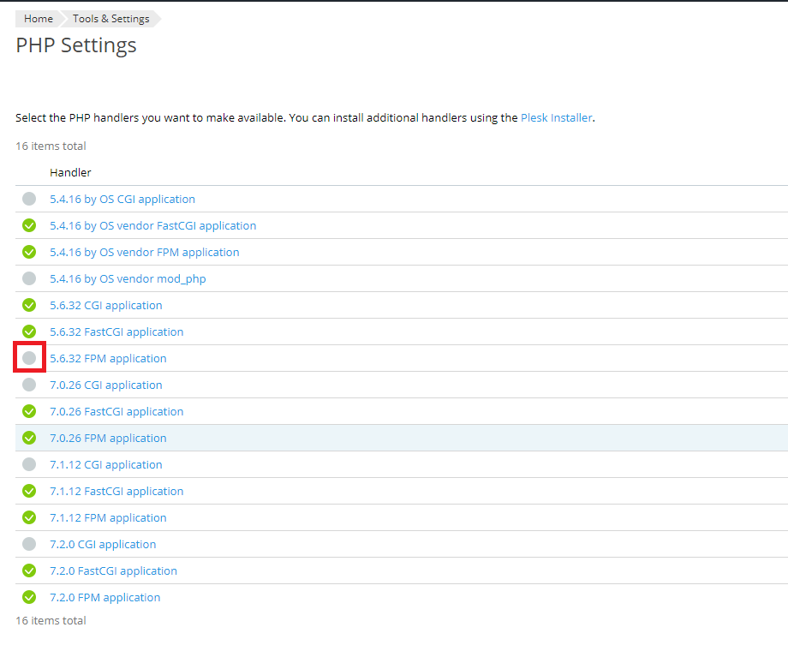Open 7.2.0 FPM application handler details

tap(104, 597)
